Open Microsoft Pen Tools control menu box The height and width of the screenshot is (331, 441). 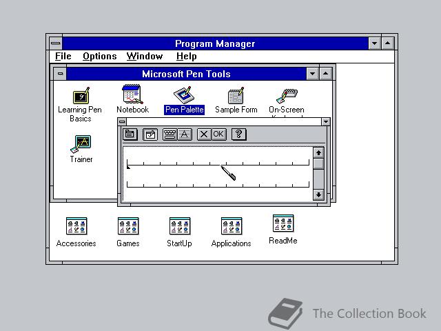click(60, 74)
